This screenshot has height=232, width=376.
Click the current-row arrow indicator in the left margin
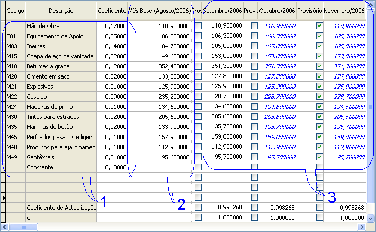click(3, 197)
